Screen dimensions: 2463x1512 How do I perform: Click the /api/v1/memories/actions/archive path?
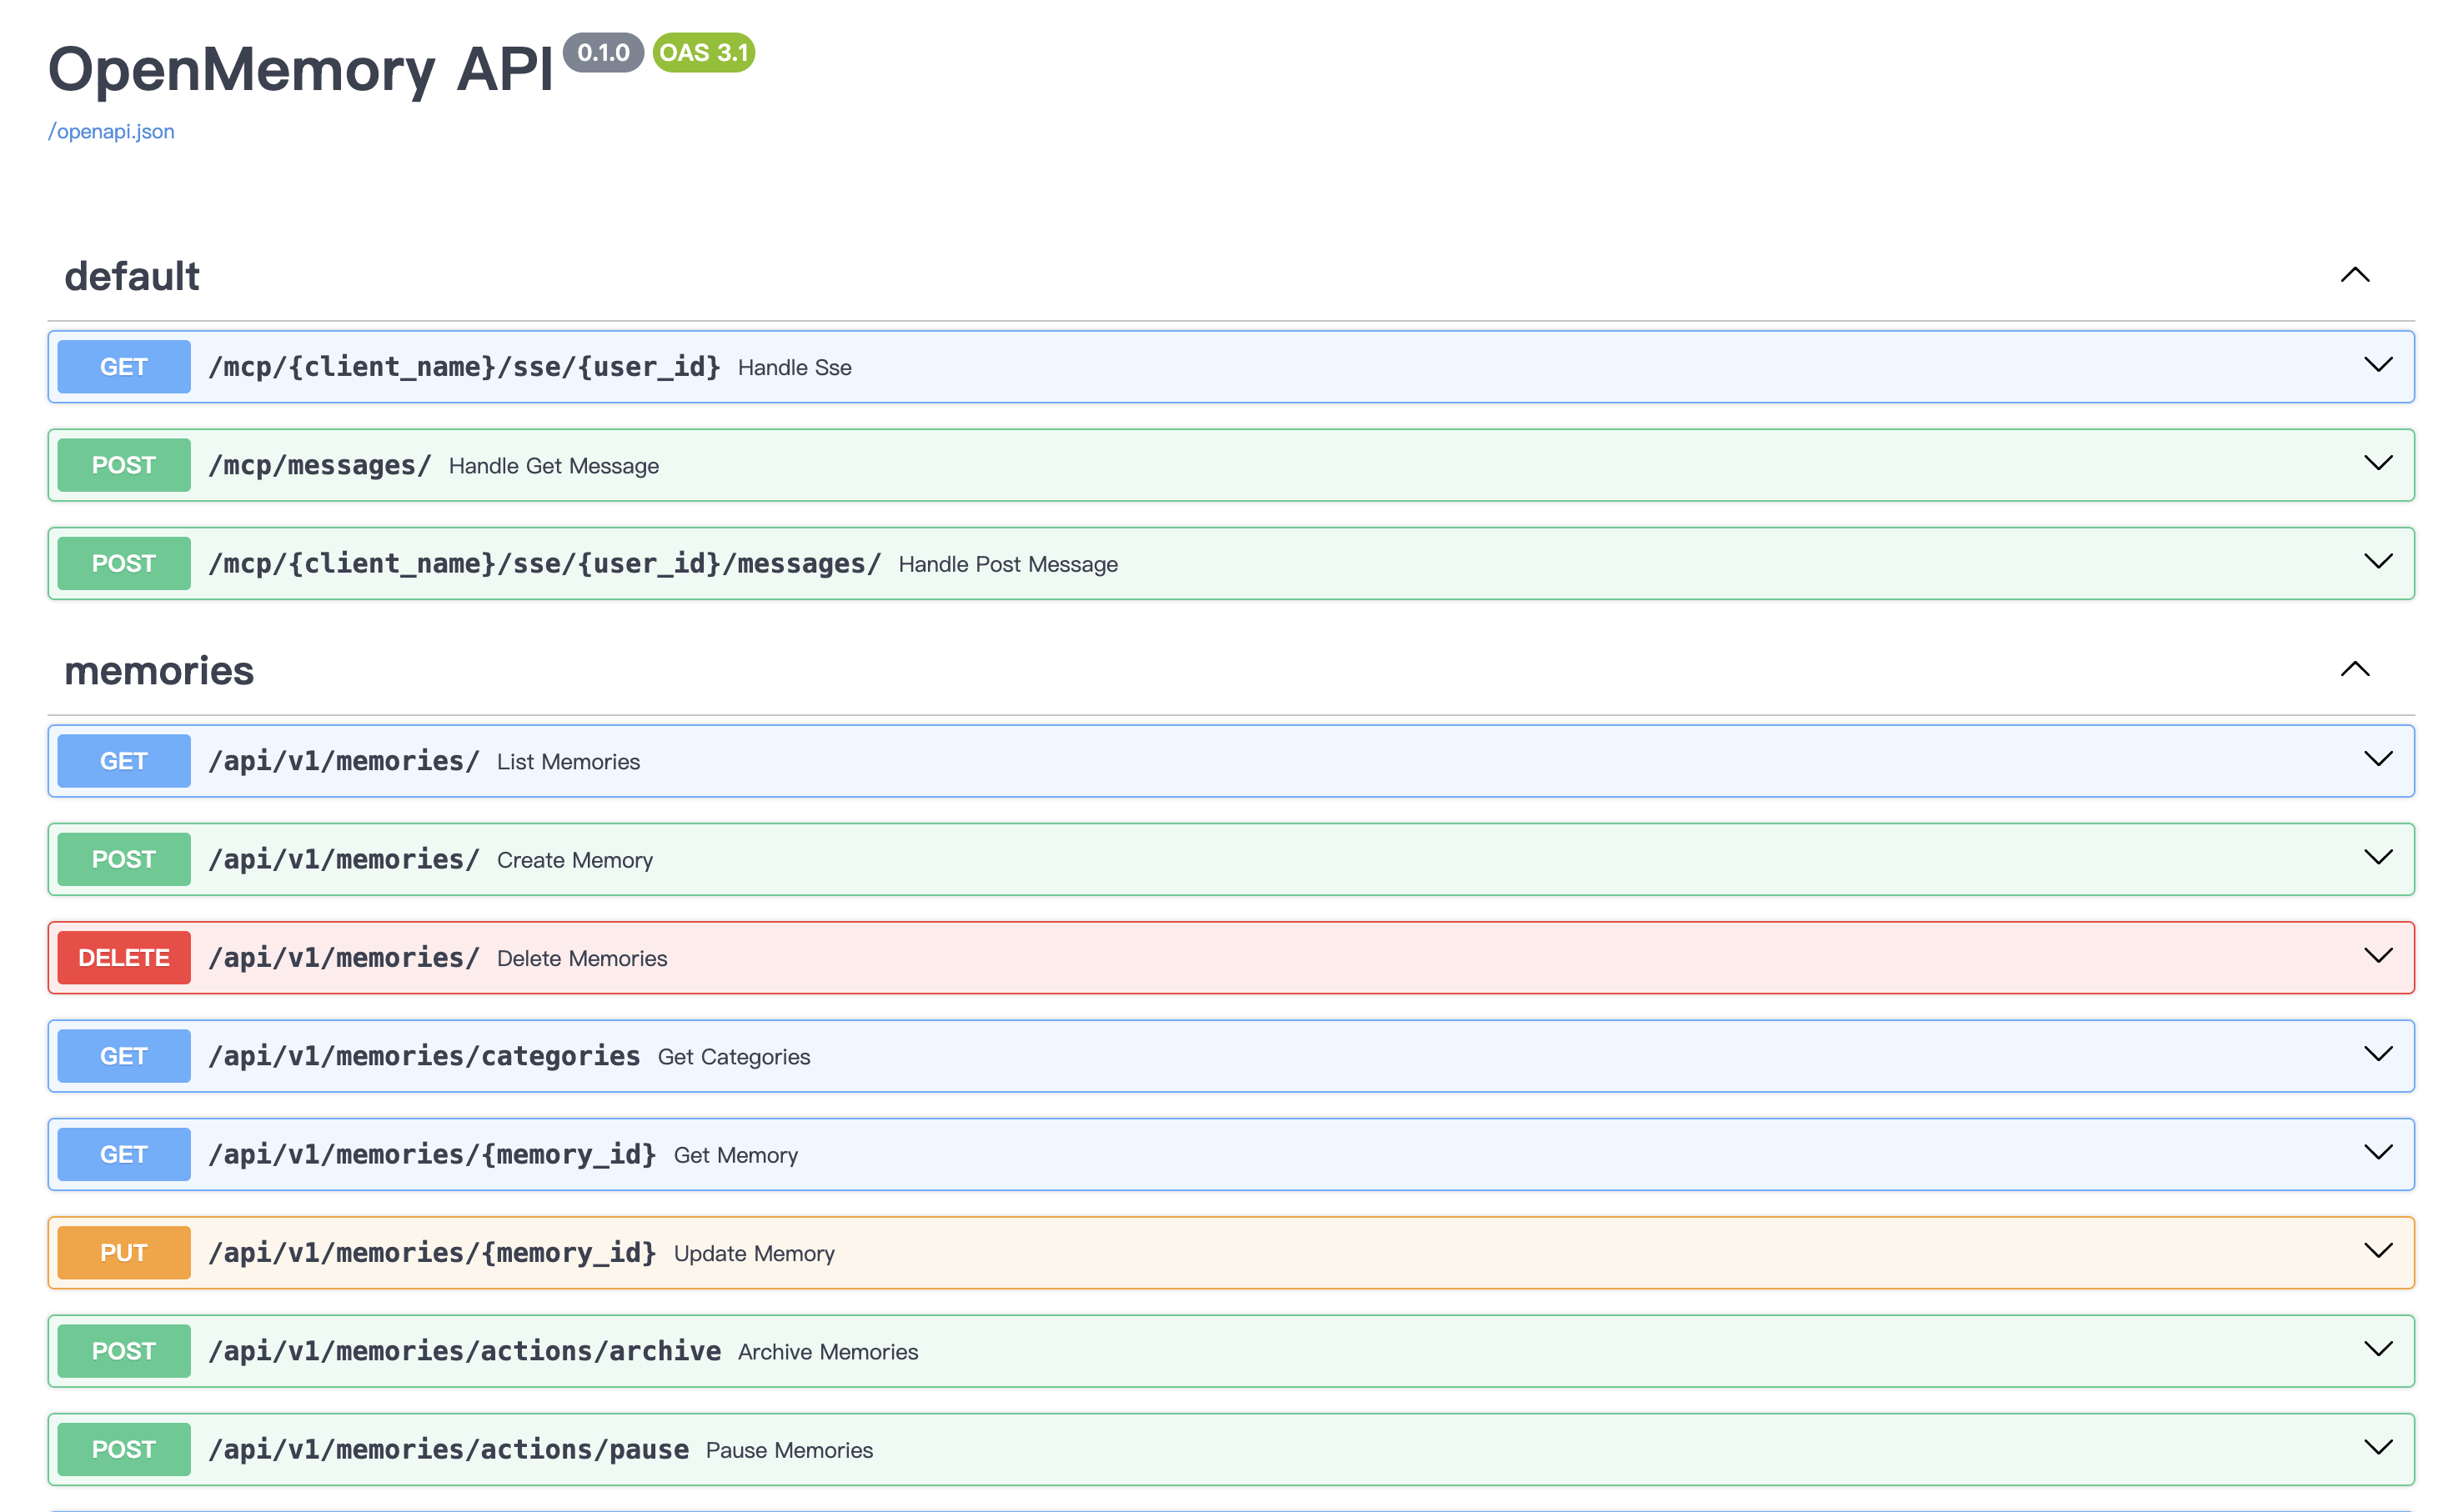coord(464,1351)
